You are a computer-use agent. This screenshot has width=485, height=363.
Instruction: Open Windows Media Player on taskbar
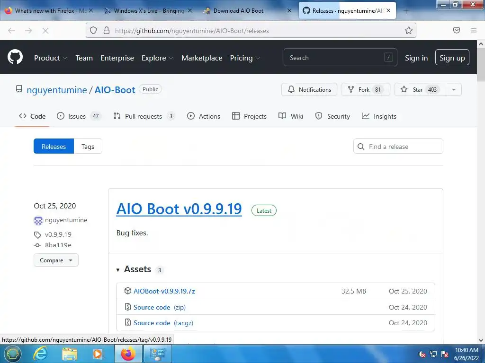click(x=99, y=354)
